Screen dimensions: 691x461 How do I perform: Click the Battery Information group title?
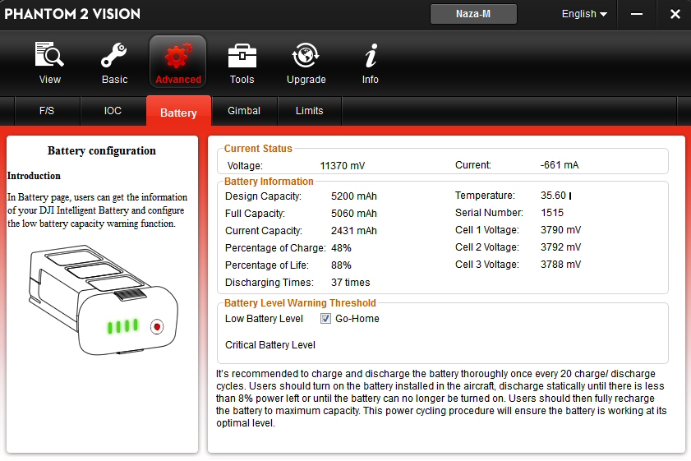[269, 181]
